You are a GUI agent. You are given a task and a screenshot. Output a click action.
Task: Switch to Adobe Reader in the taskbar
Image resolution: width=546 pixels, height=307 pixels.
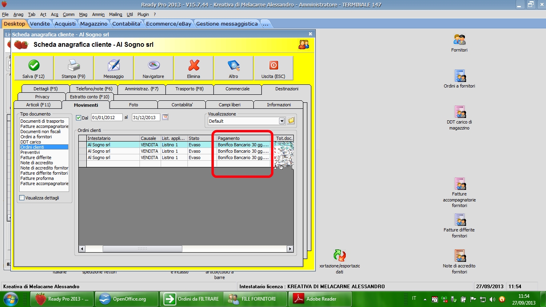[320, 299]
